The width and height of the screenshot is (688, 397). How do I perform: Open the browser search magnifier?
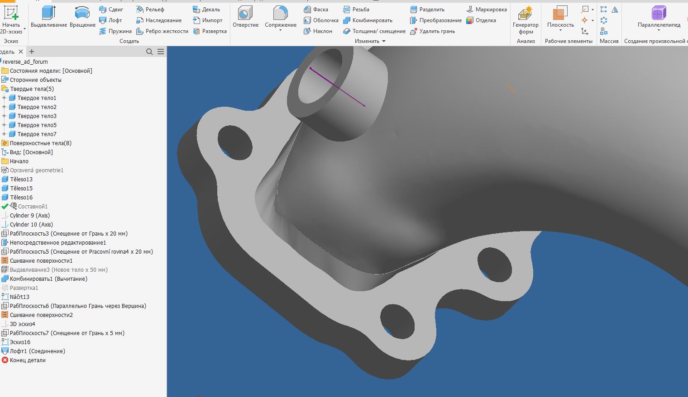(149, 52)
